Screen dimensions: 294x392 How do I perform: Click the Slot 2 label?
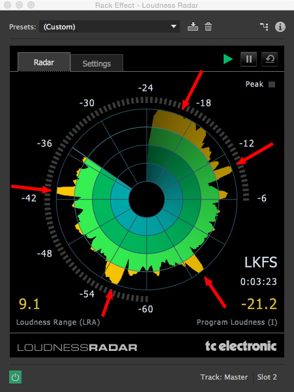pos(267,377)
